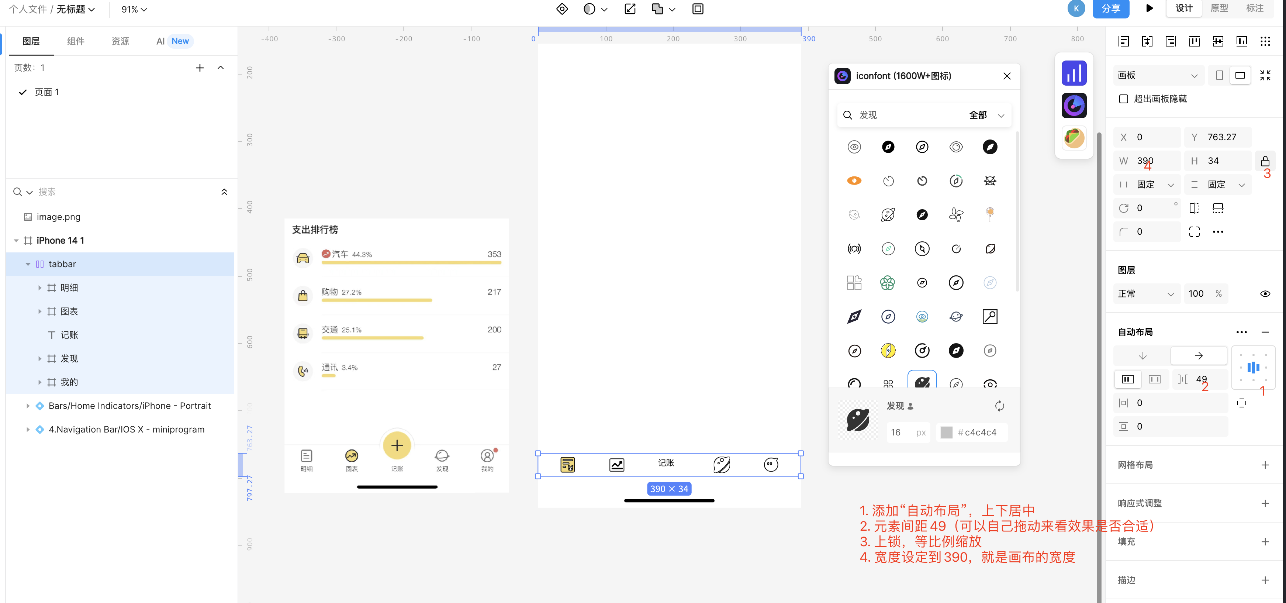The height and width of the screenshot is (603, 1286).
Task: Open the 91% zoom dropdown
Action: tap(134, 10)
